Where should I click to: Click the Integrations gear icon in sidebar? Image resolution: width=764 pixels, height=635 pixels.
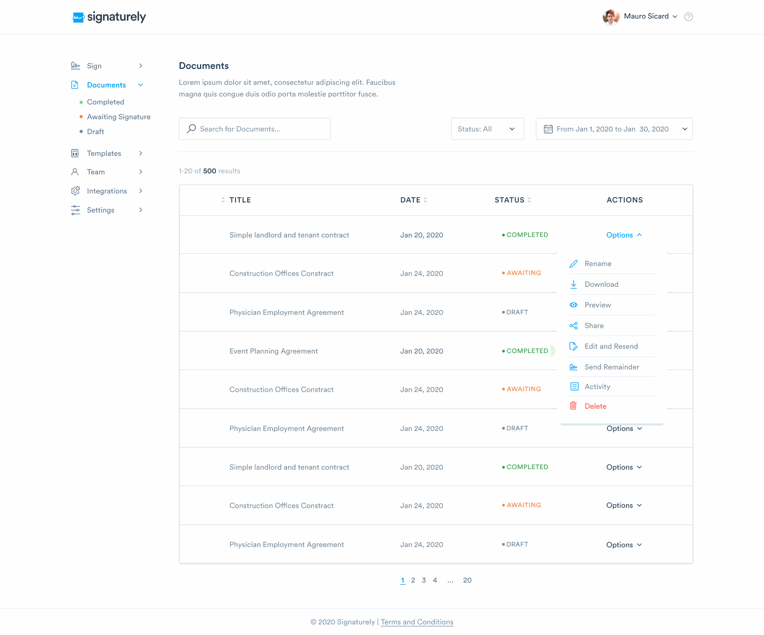coord(75,191)
